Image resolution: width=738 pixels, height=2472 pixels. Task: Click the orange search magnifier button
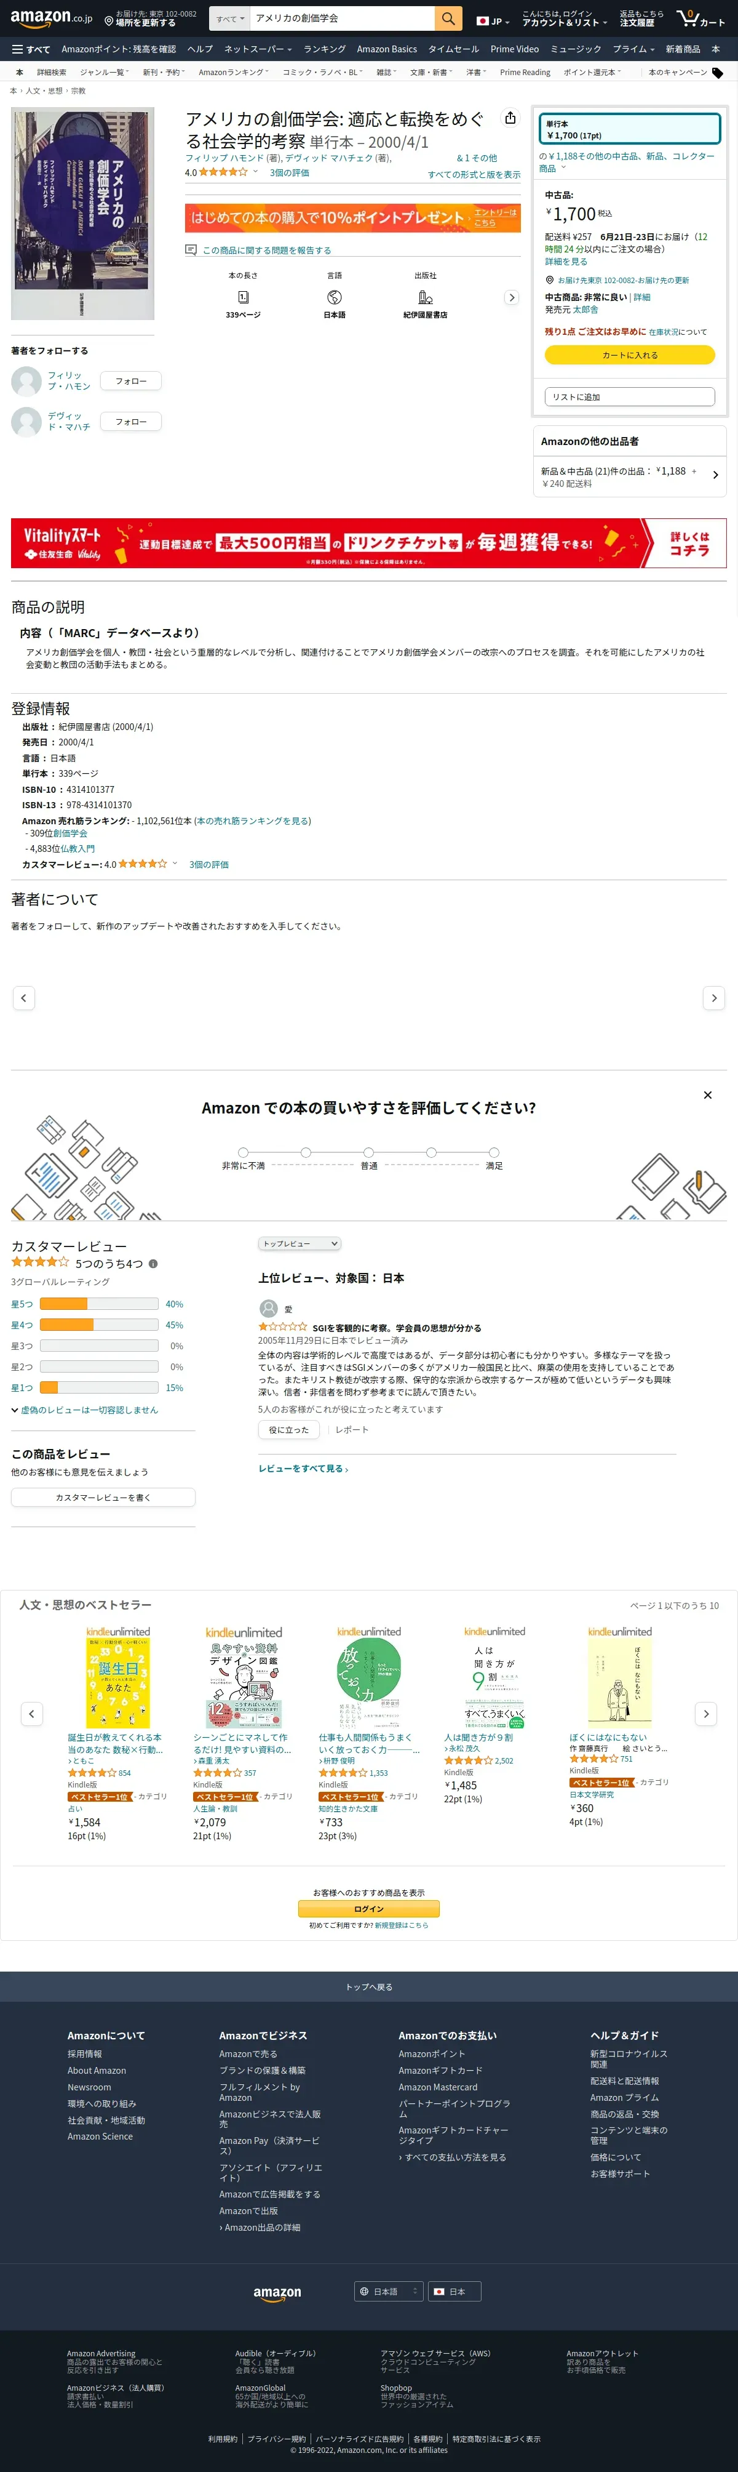[448, 18]
